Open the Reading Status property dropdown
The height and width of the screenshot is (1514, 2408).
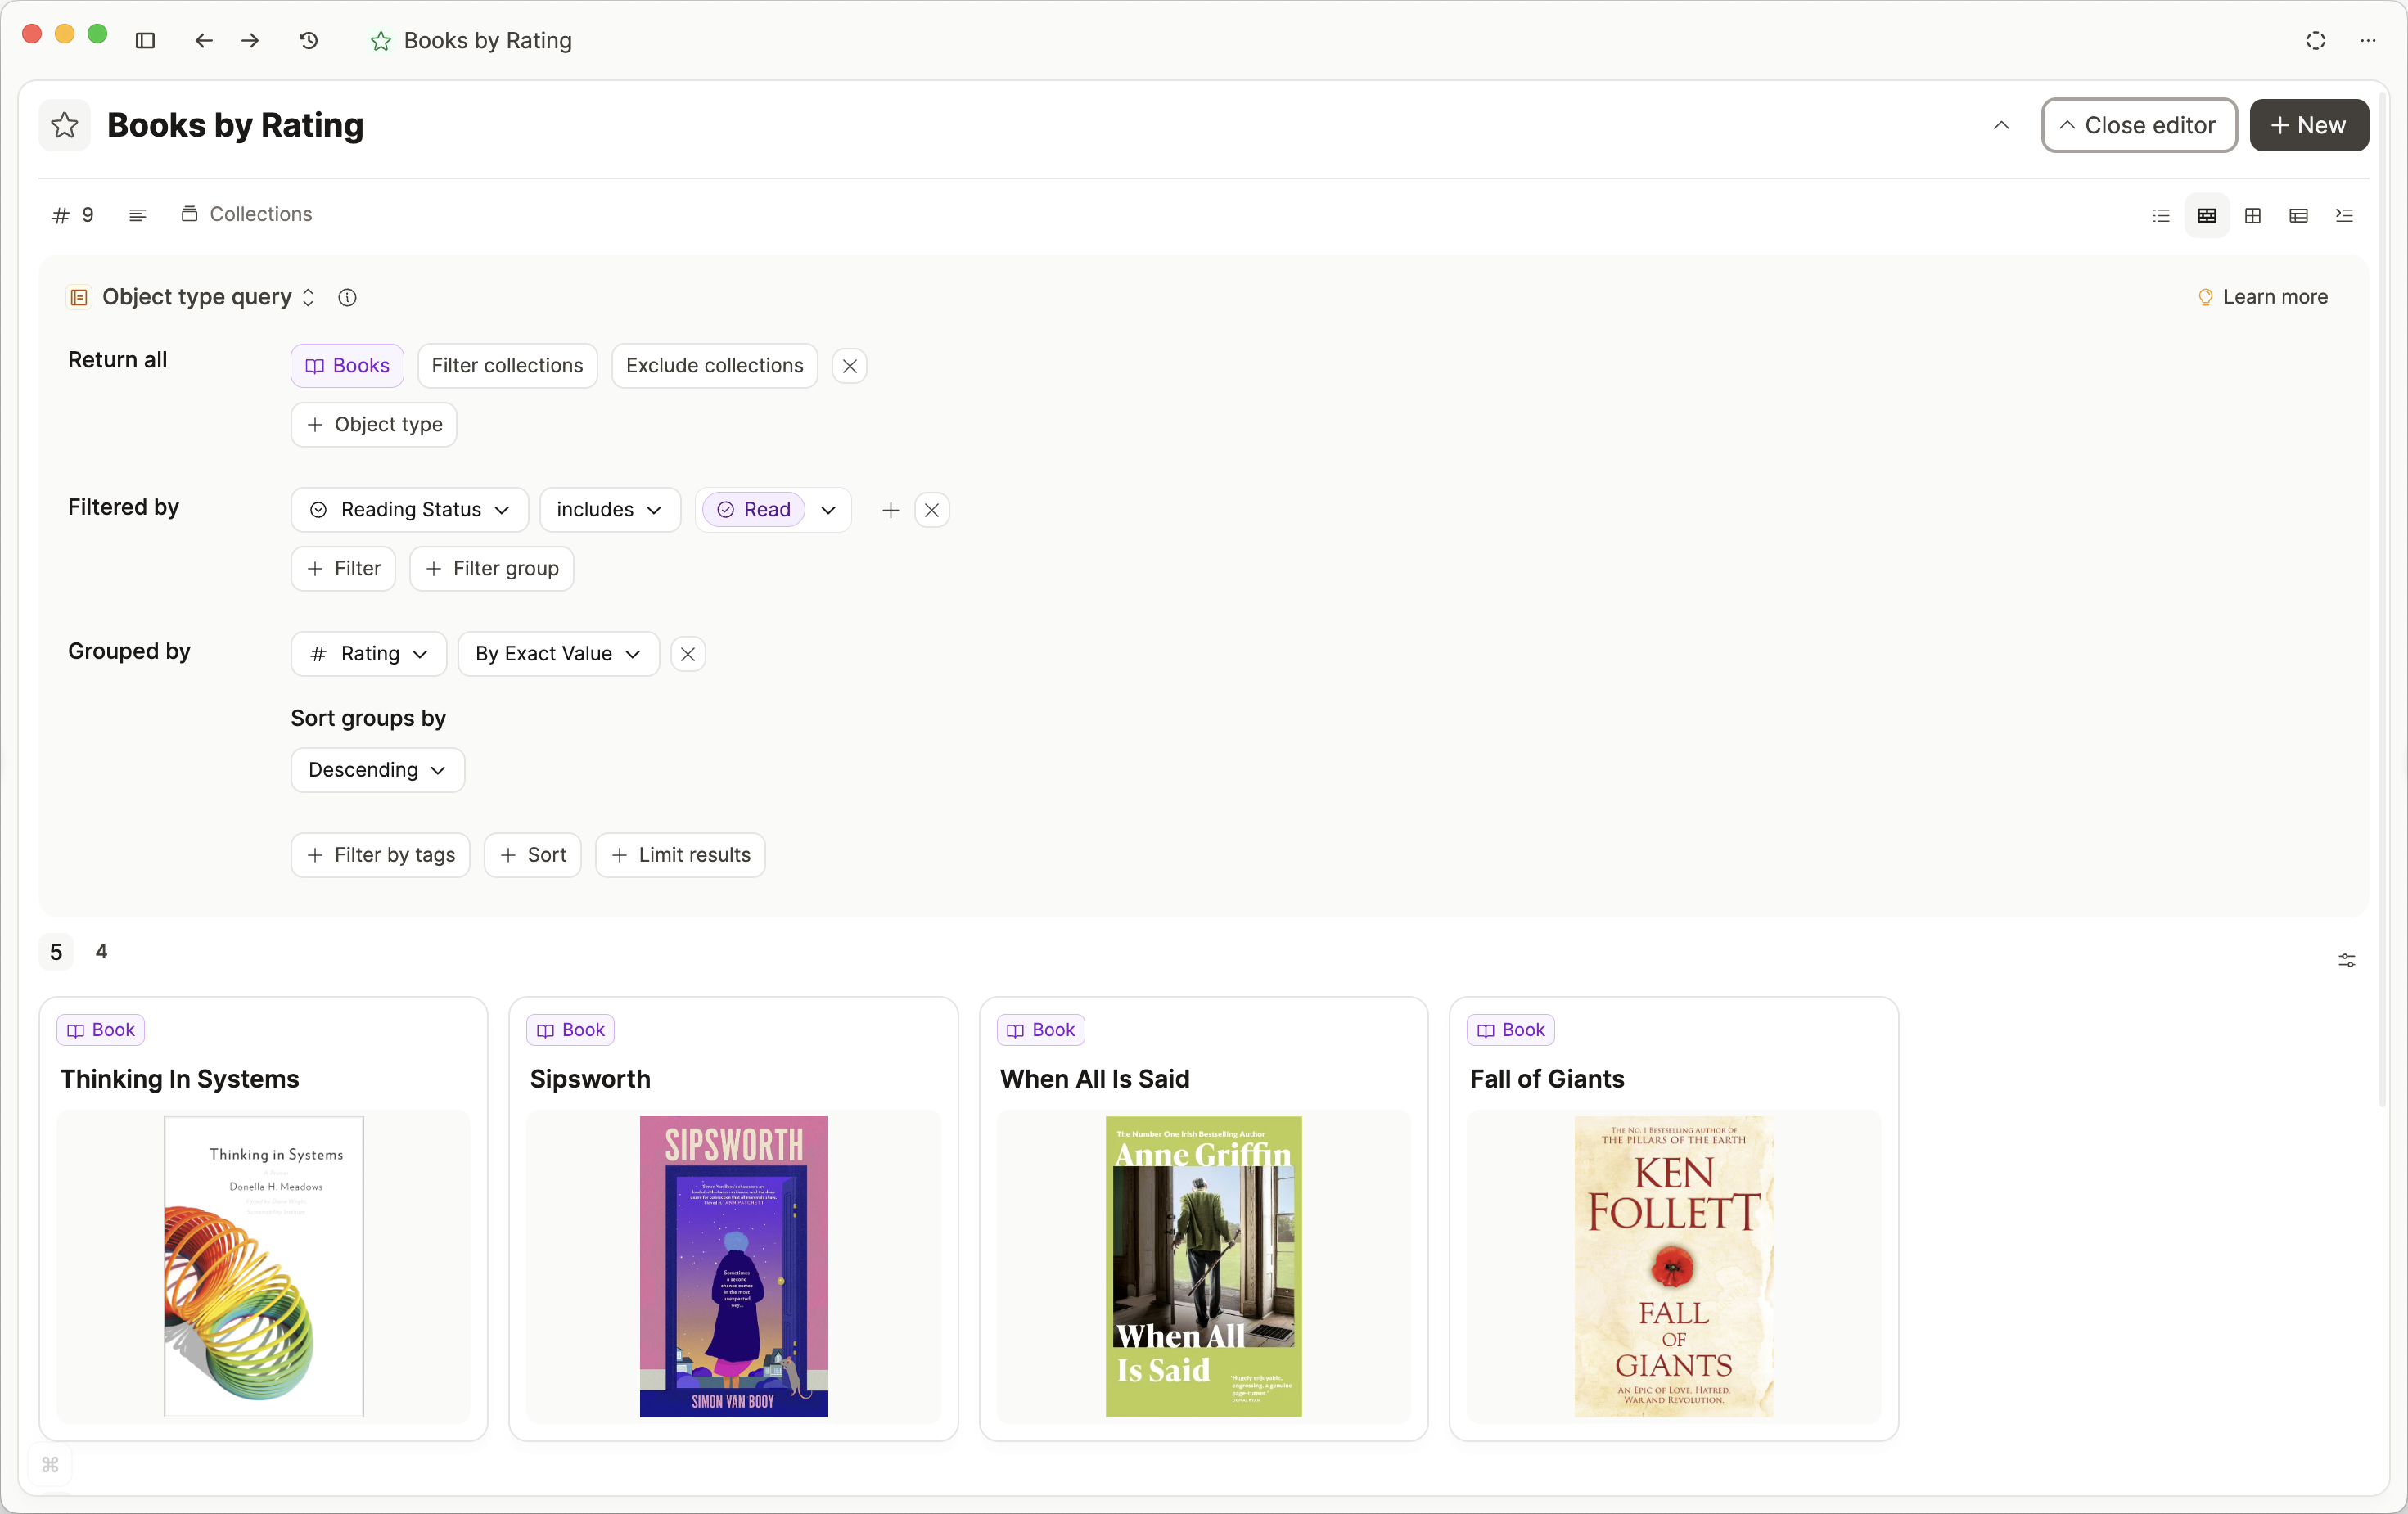(409, 510)
